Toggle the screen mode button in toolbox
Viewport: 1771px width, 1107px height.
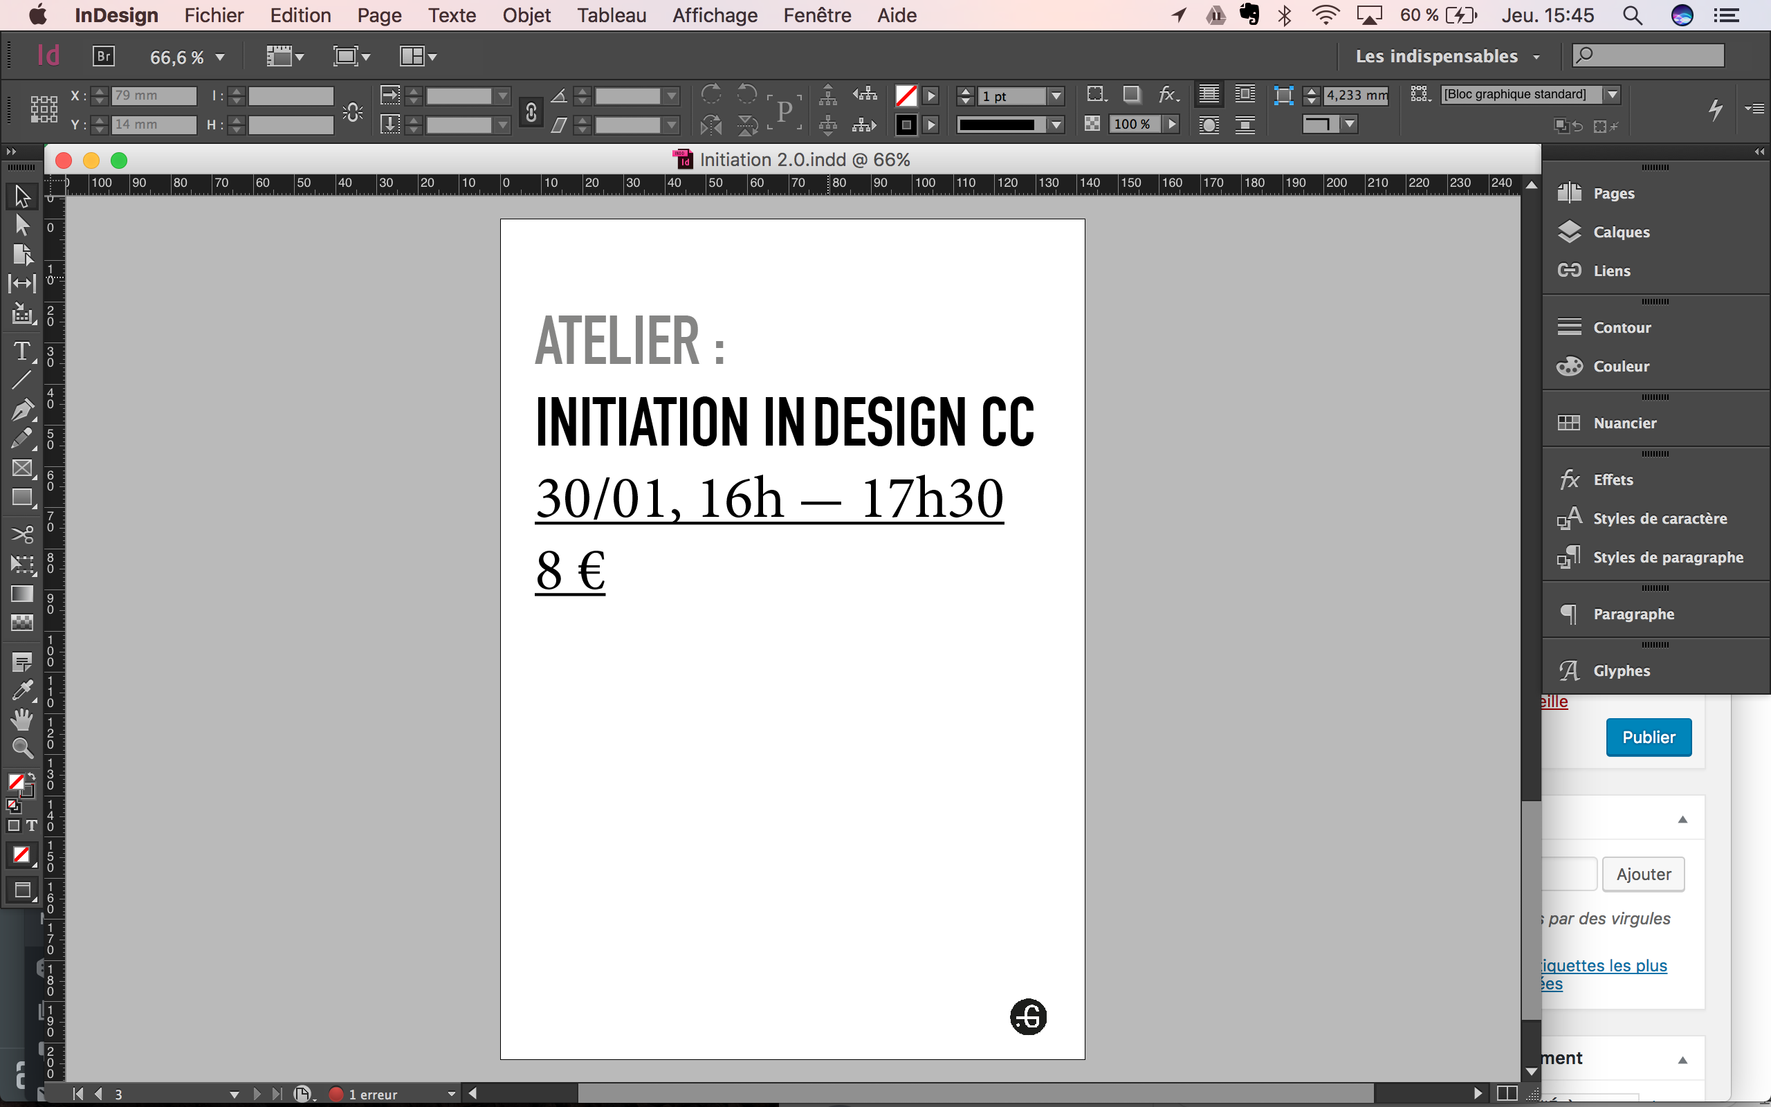click(x=22, y=891)
